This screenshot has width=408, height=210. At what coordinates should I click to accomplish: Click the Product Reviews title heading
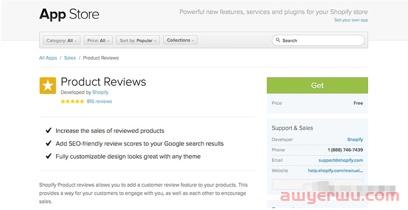point(103,82)
